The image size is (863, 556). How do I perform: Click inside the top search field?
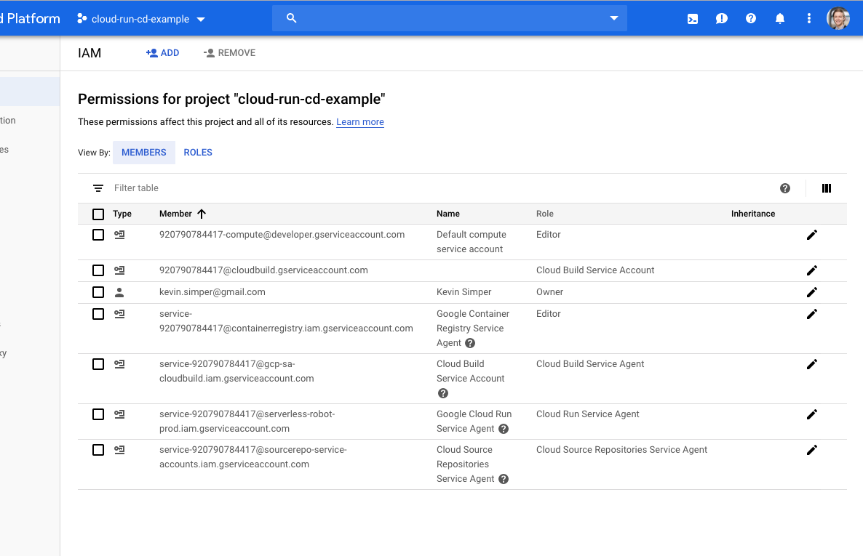click(x=451, y=18)
